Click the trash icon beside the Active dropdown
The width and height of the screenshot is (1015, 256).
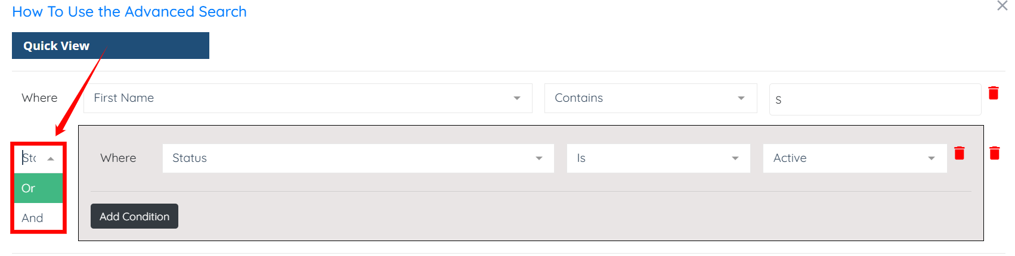[960, 154]
